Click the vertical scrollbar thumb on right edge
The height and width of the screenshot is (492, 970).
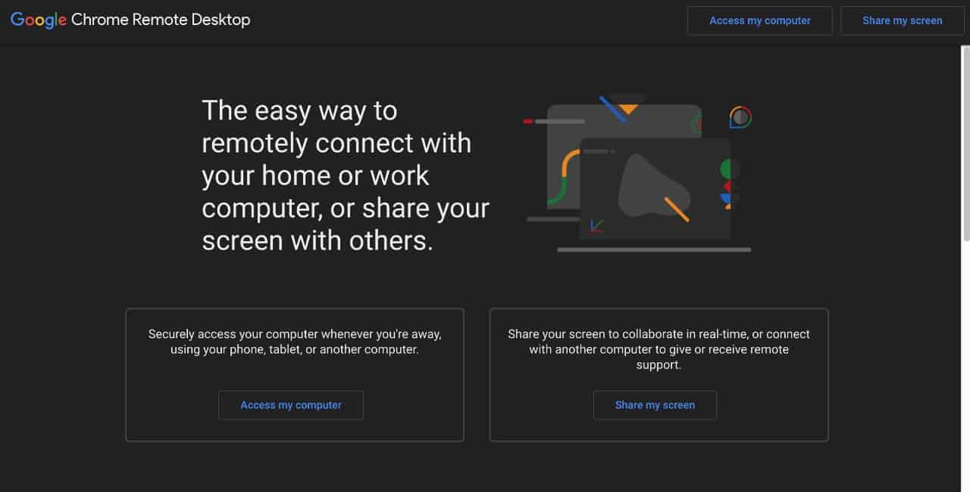(x=965, y=144)
